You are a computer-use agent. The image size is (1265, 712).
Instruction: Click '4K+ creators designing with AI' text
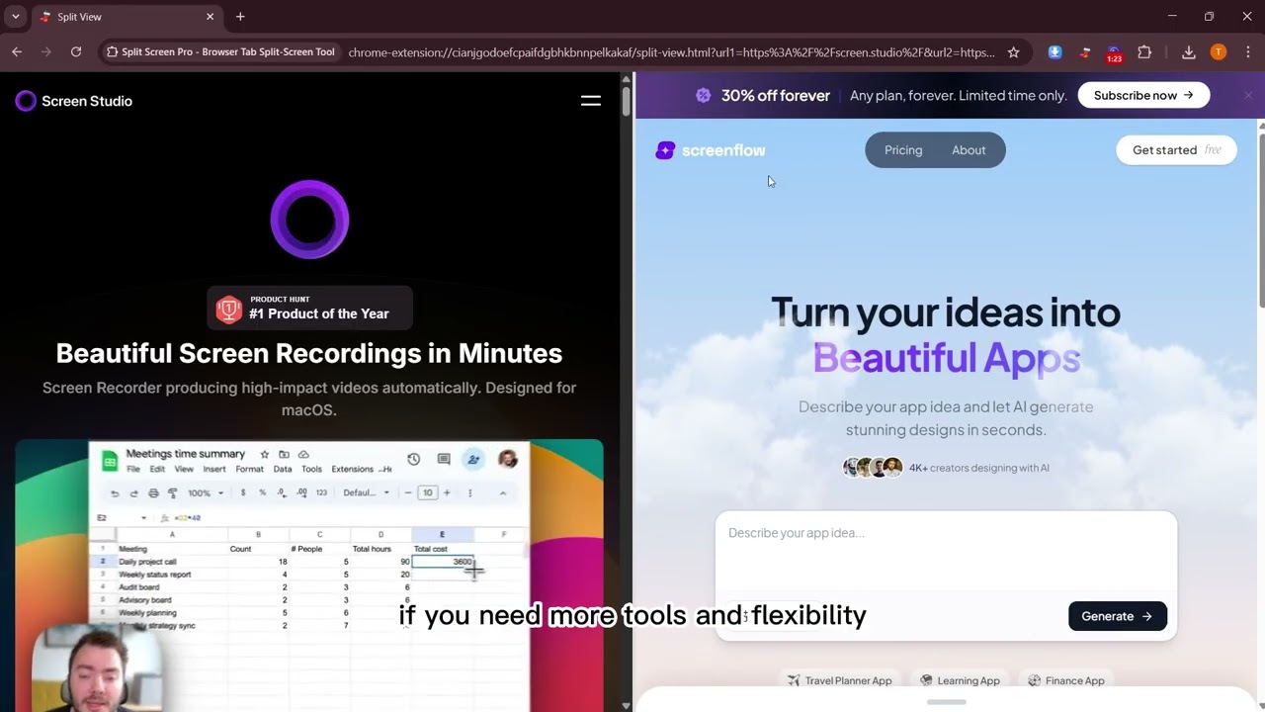coord(978,468)
